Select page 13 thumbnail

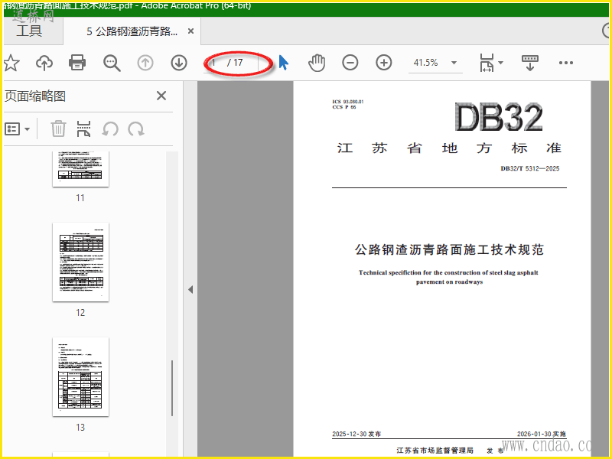(81, 376)
